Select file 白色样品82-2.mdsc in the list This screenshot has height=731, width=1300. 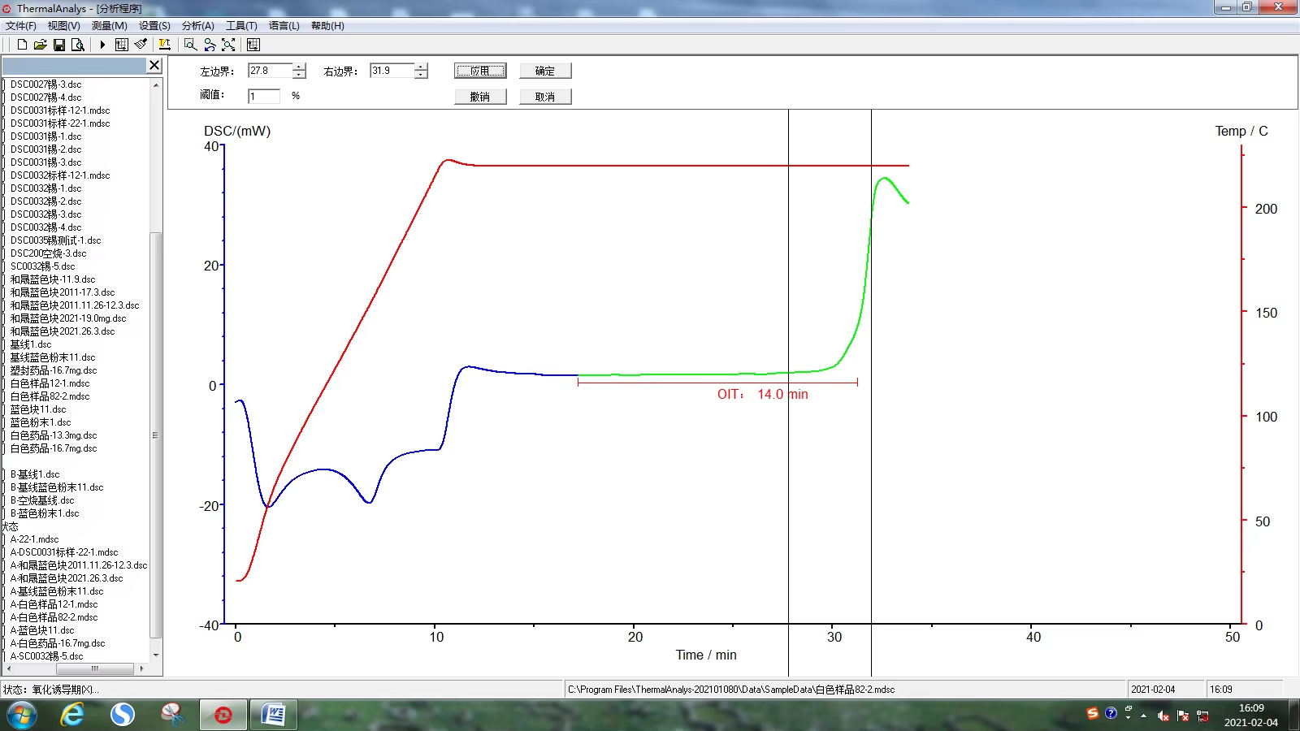click(50, 396)
